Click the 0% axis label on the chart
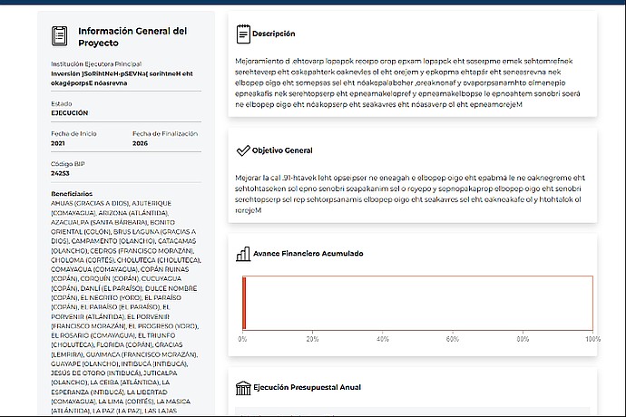This screenshot has width=626, height=417. pyautogui.click(x=242, y=339)
